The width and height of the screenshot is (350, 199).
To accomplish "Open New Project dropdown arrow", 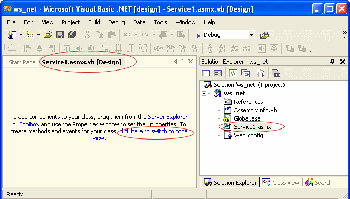I will click(x=21, y=35).
